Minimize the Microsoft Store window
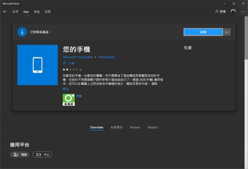This screenshot has width=248, height=169. [x=224, y=3]
